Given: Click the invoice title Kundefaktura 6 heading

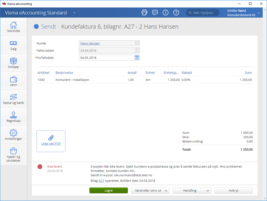Looking at the screenshot, I should pos(120,26).
